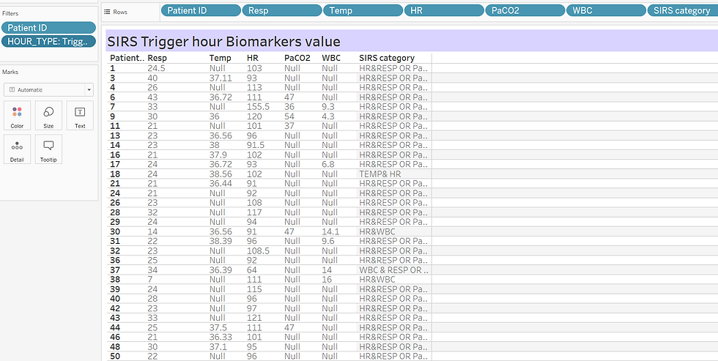Select WBC & RESP OR category for patient 37

393,270
